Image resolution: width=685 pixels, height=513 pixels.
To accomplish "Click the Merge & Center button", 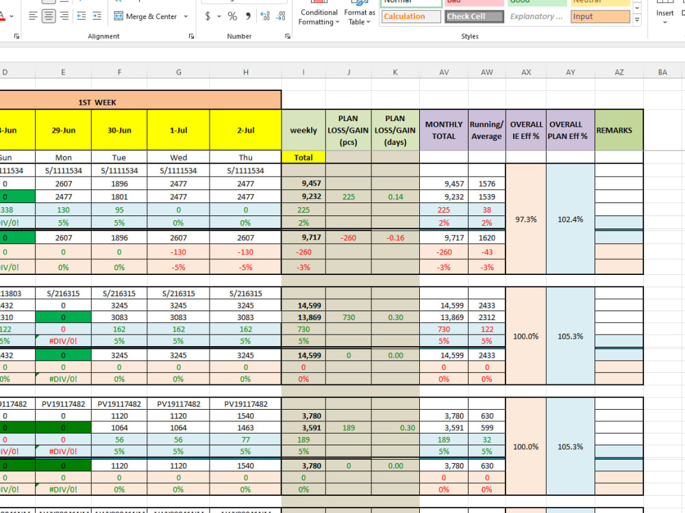I will coord(145,16).
